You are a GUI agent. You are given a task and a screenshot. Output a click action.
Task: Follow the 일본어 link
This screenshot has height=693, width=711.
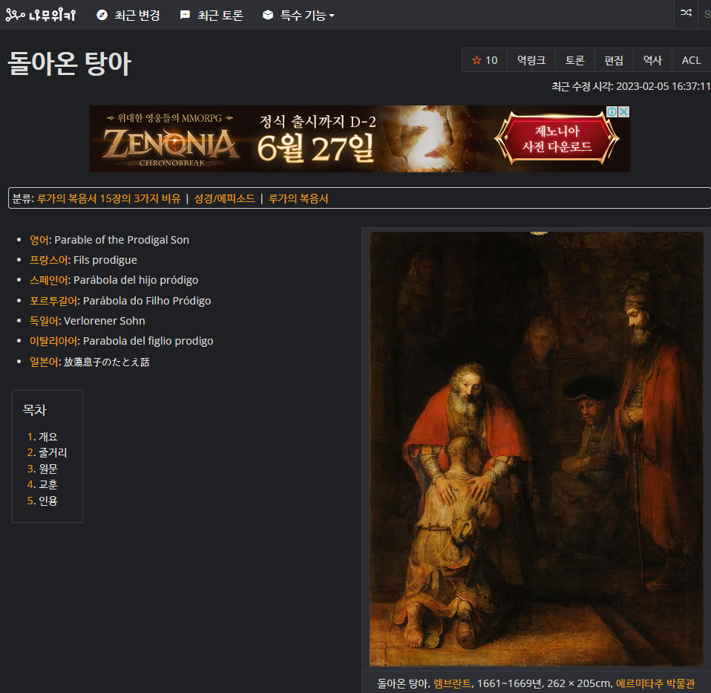pyautogui.click(x=44, y=362)
